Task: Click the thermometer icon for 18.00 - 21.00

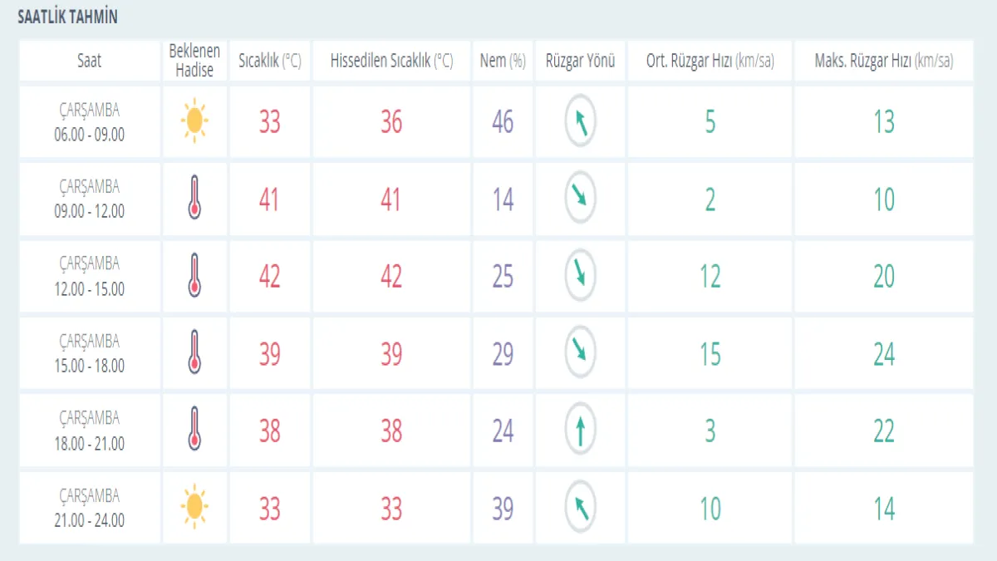Action: point(194,430)
